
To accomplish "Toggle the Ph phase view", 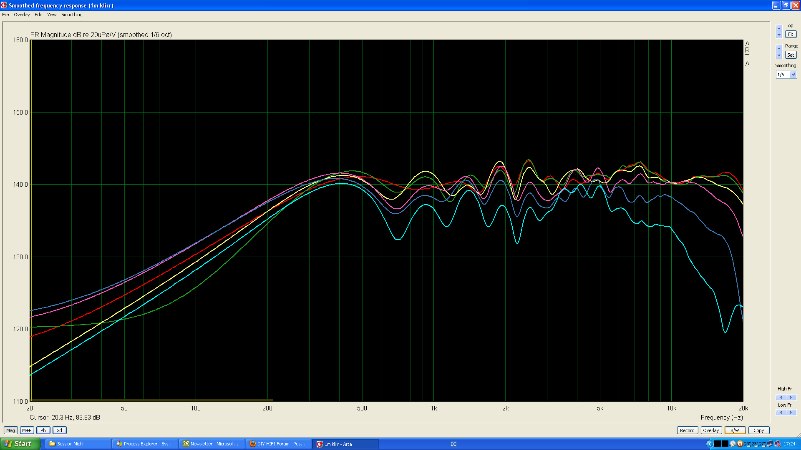I will point(43,430).
